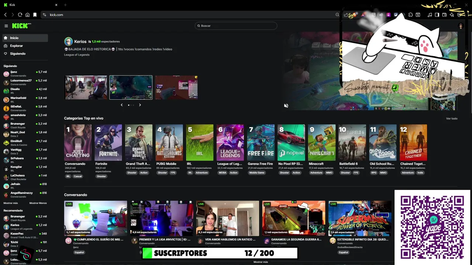Click Ver todo for top categories
This screenshot has width=472, height=265.
pyautogui.click(x=452, y=119)
